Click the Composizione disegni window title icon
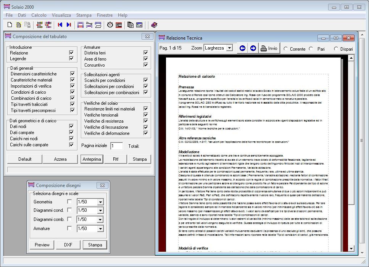369x267 pixels. [31, 185]
